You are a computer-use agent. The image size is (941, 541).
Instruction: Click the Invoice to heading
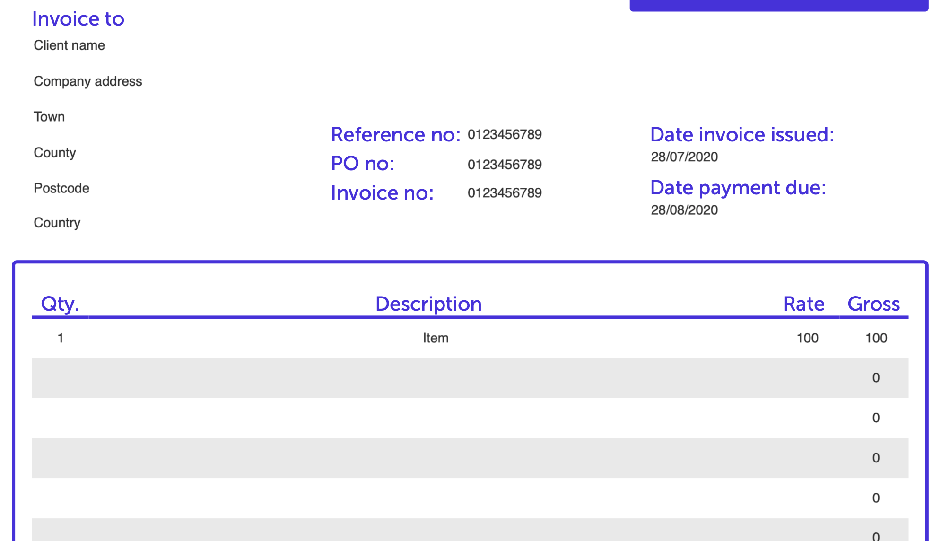tap(78, 19)
